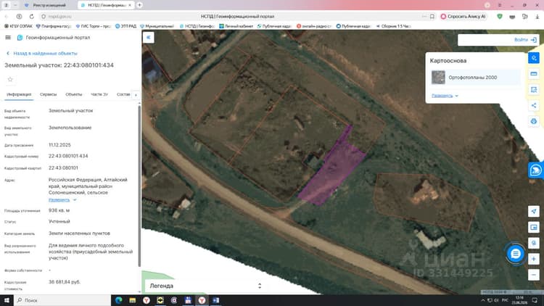Select the Ортофотопланы 2000 basemap thumbnail
Screen dimensions: 544x306
tap(438, 78)
